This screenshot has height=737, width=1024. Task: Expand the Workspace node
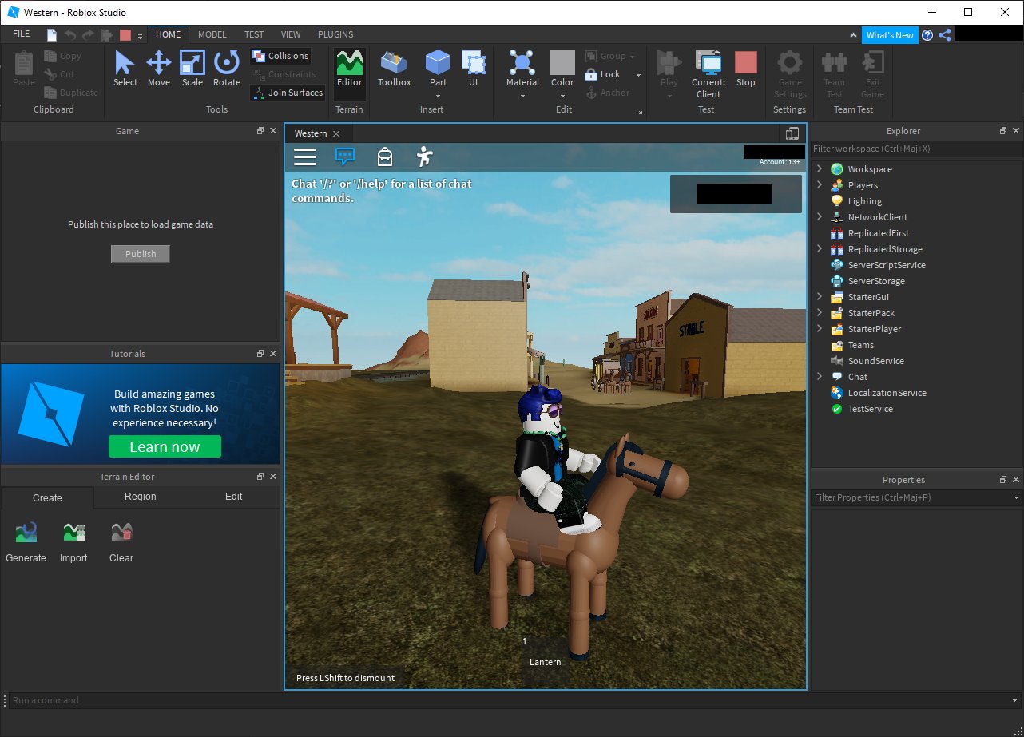click(819, 168)
